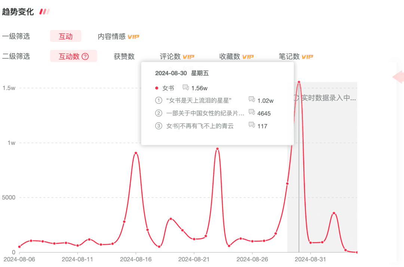Click the last data point at chart end

pyautogui.click(x=356, y=252)
